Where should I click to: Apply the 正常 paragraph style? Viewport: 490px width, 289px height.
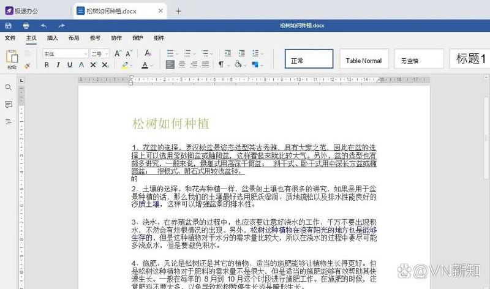pyautogui.click(x=309, y=59)
